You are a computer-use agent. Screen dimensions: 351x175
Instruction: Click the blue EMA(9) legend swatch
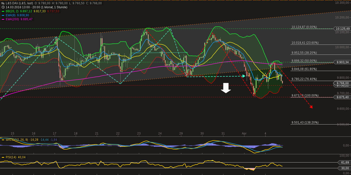tap(3, 15)
